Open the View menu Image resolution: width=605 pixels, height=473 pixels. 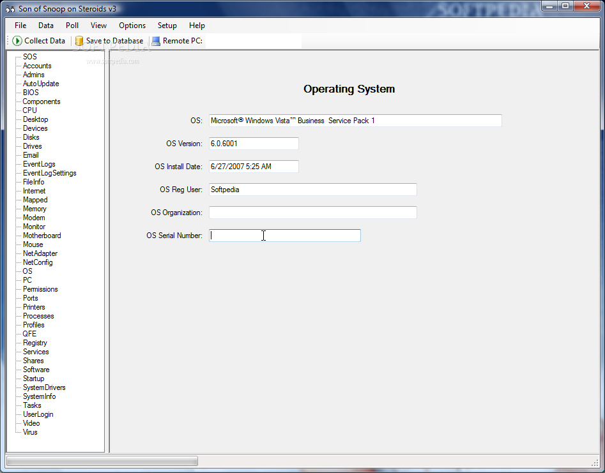click(99, 26)
